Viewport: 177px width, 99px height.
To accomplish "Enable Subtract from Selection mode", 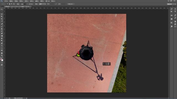I will coord(12,4).
